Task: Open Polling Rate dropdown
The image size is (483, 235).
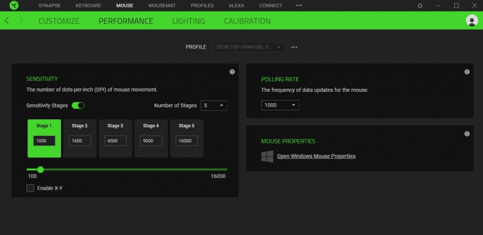Action: (x=280, y=105)
